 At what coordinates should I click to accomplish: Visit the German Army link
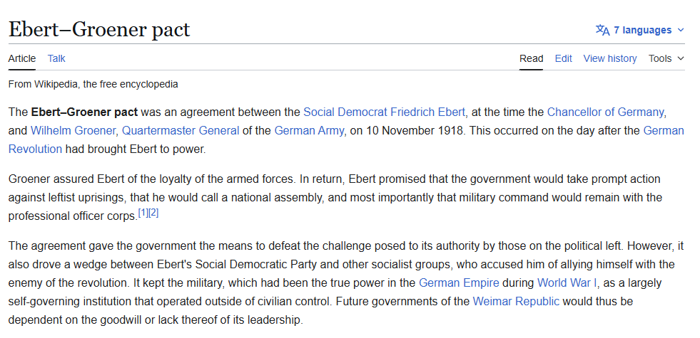pyautogui.click(x=310, y=130)
